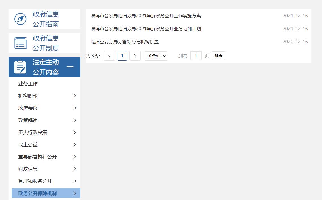Open the 民生公益 menu item
Image resolution: width=322 pixels, height=200 pixels.
click(x=28, y=145)
